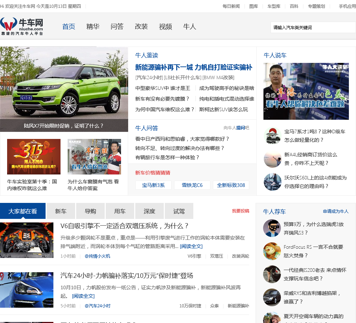Open 精华 navigation item

pyautogui.click(x=93, y=27)
